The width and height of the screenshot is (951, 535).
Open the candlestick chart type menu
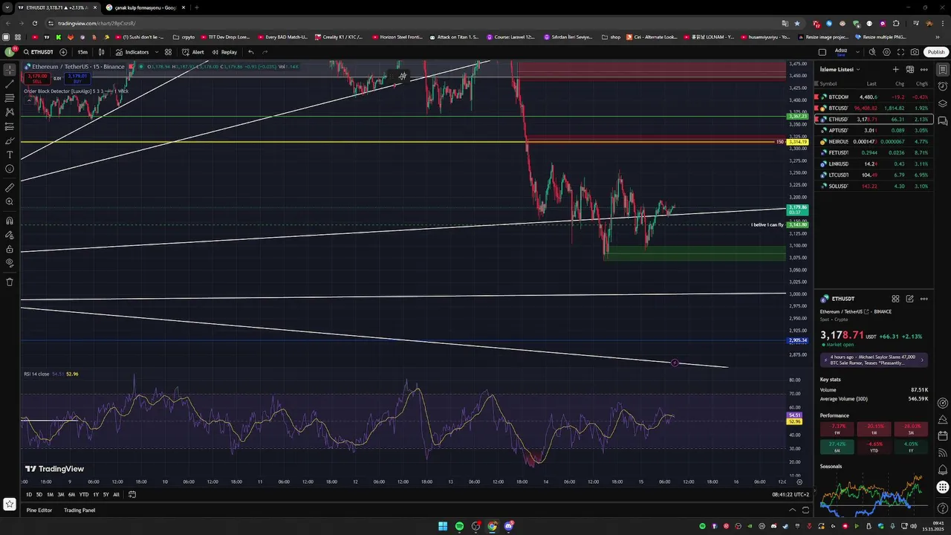[102, 52]
